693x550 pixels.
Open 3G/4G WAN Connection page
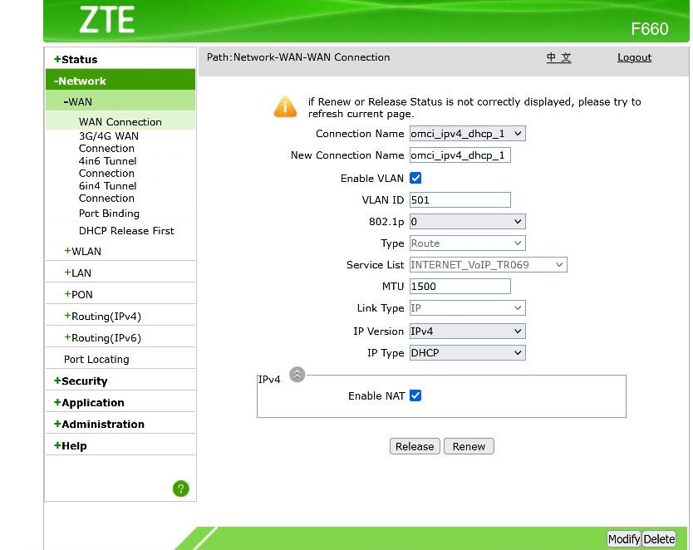click(109, 142)
